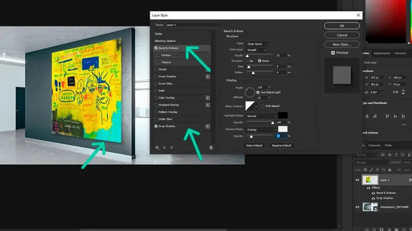The image size is (412, 231).
Task: Toggle Preview checkbox
Action: coord(333,53)
